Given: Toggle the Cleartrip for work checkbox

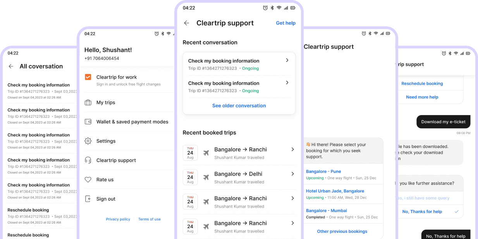Looking at the screenshot, I should pos(88,77).
